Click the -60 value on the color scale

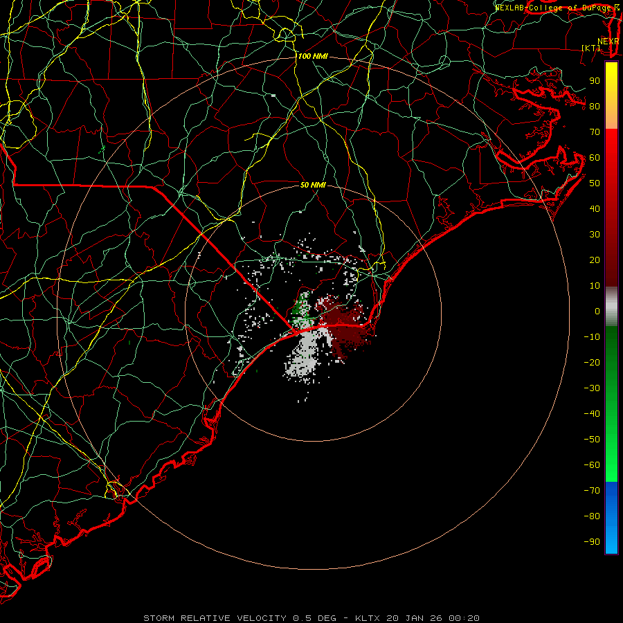592,465
